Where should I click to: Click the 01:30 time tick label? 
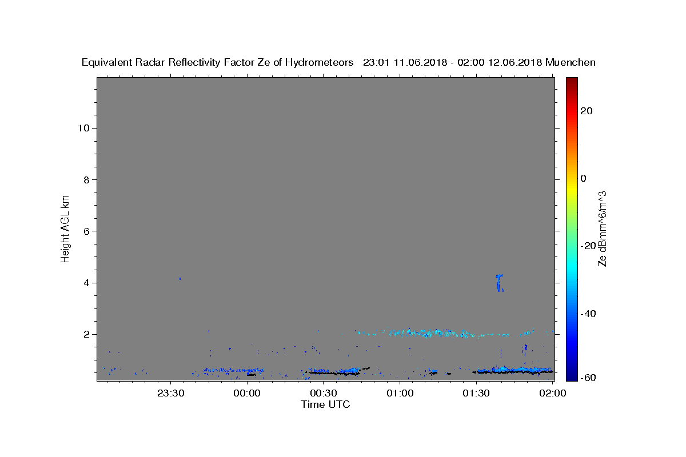coord(476,393)
